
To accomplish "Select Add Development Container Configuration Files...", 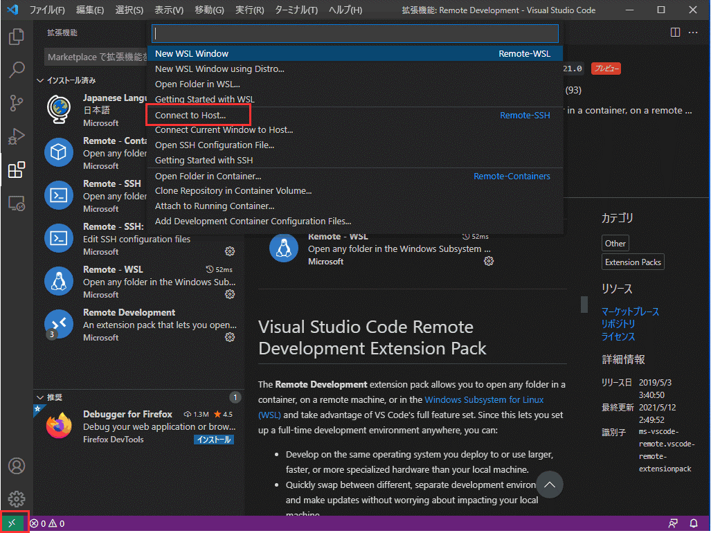I will [355, 222].
